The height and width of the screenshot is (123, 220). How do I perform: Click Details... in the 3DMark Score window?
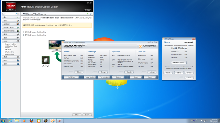click(x=168, y=73)
